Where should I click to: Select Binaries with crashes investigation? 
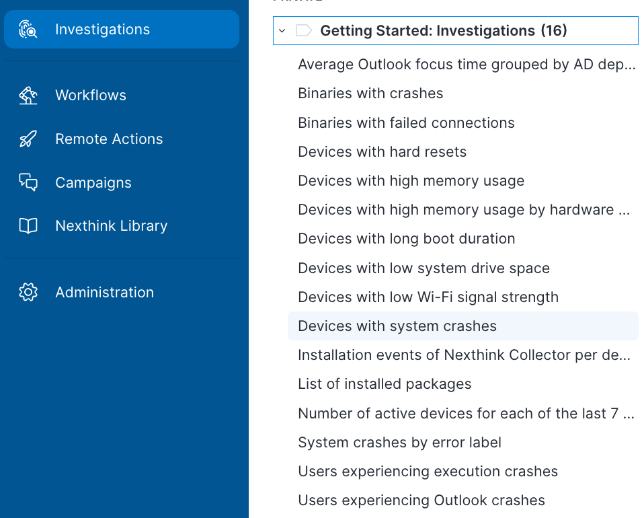point(370,94)
